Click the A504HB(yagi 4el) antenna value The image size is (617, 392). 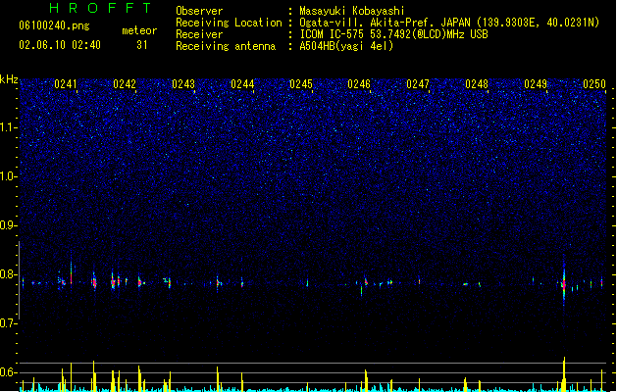click(x=346, y=46)
